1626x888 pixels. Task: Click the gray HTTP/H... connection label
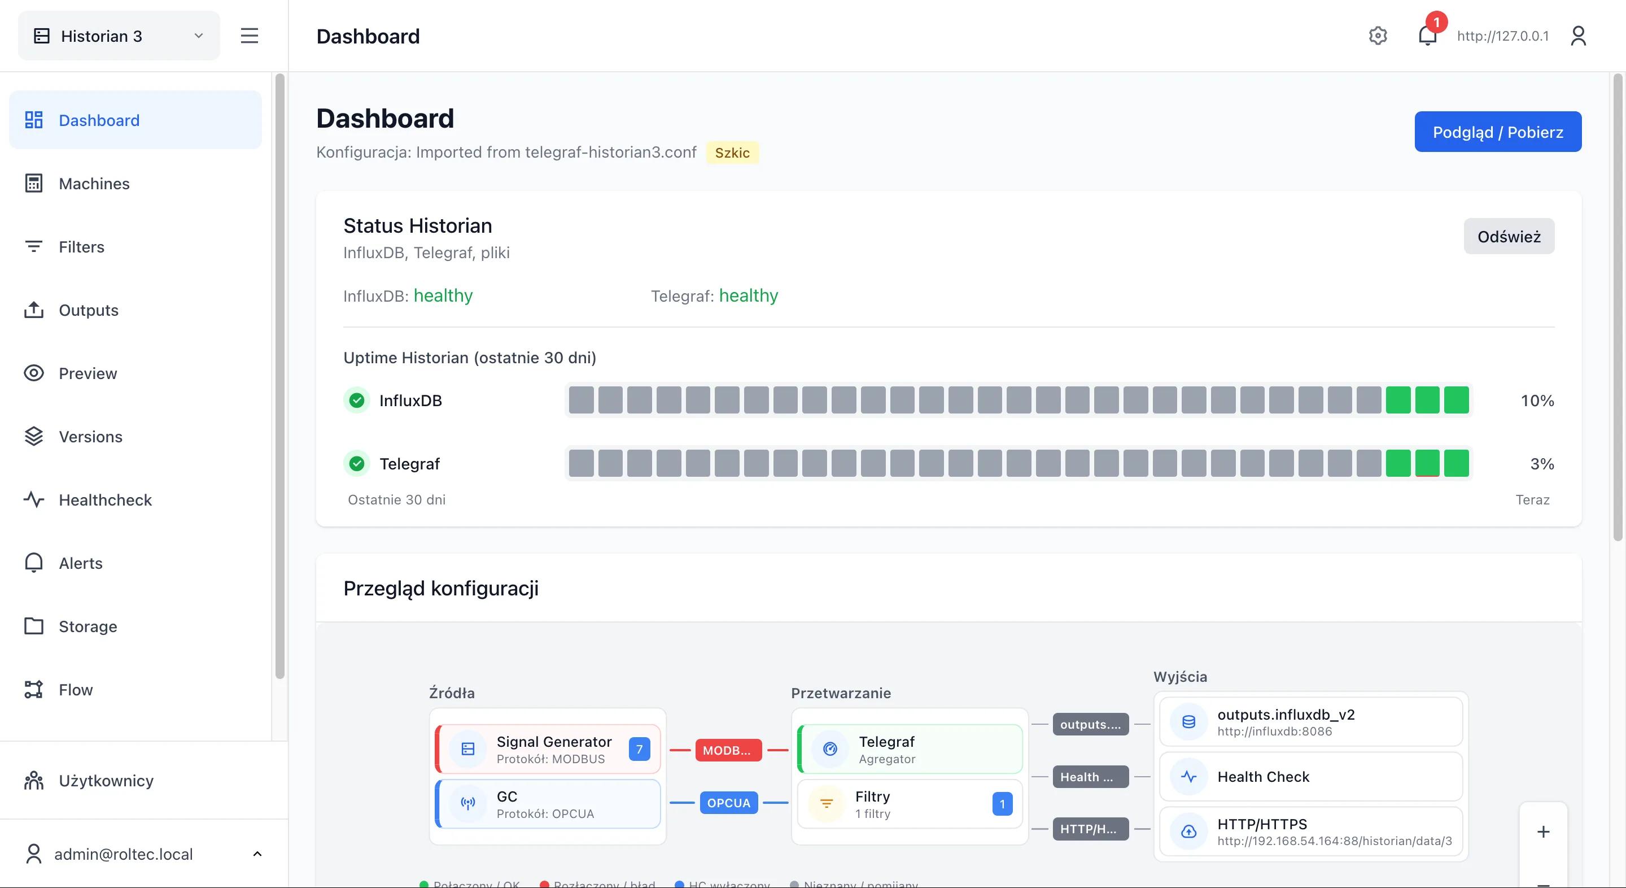[x=1090, y=829]
